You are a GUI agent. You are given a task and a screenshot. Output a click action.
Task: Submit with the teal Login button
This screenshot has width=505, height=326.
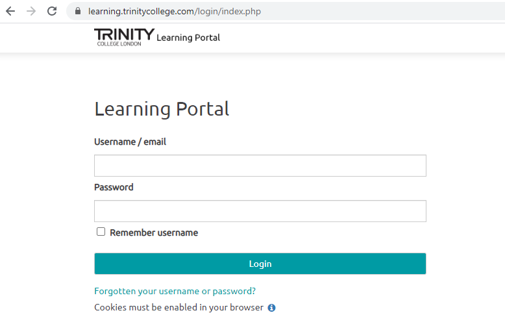260,264
